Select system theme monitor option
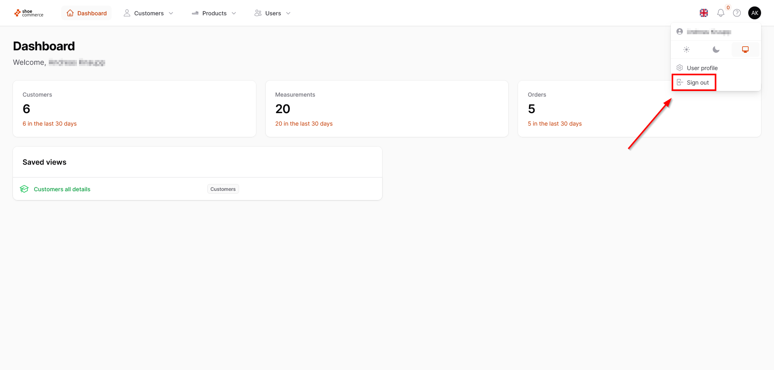 [x=745, y=50]
